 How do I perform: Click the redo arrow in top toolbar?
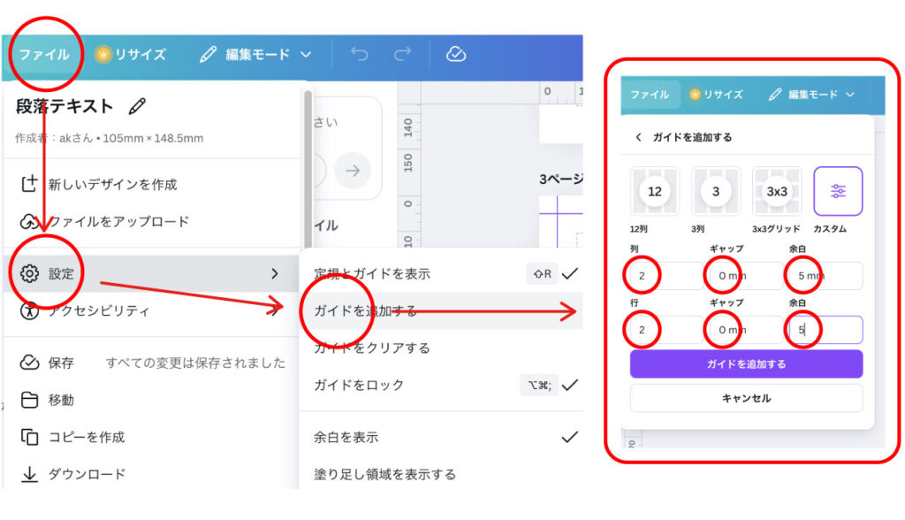click(402, 55)
